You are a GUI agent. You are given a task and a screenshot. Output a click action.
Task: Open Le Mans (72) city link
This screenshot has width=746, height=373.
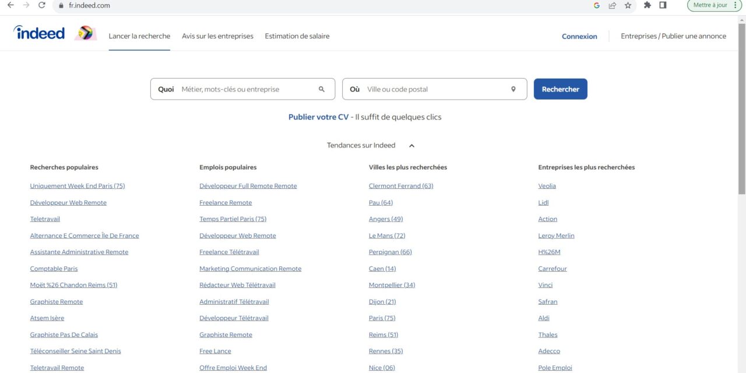click(x=387, y=235)
